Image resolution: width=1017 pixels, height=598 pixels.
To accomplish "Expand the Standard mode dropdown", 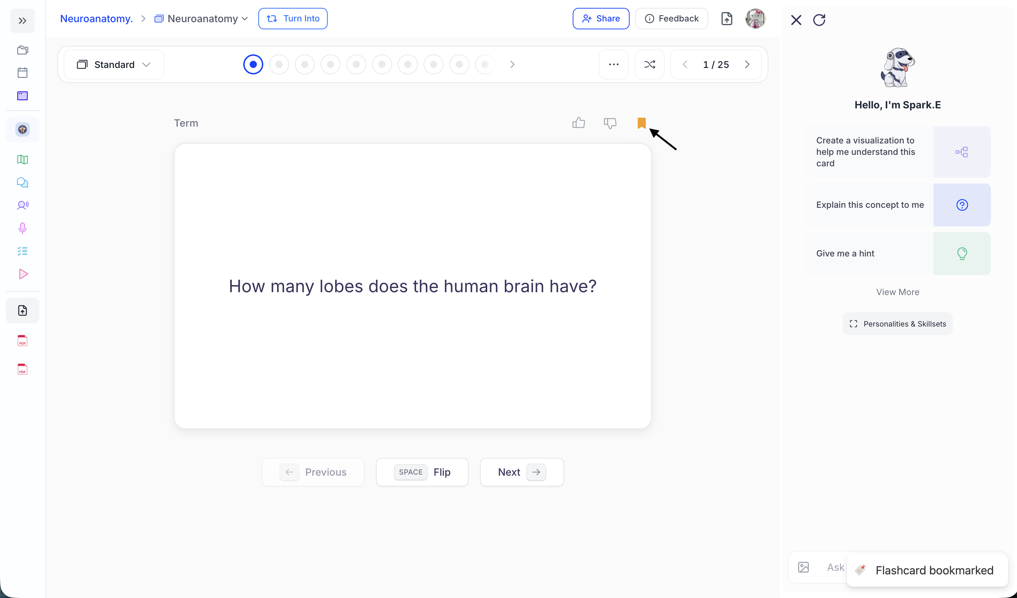I will [114, 65].
